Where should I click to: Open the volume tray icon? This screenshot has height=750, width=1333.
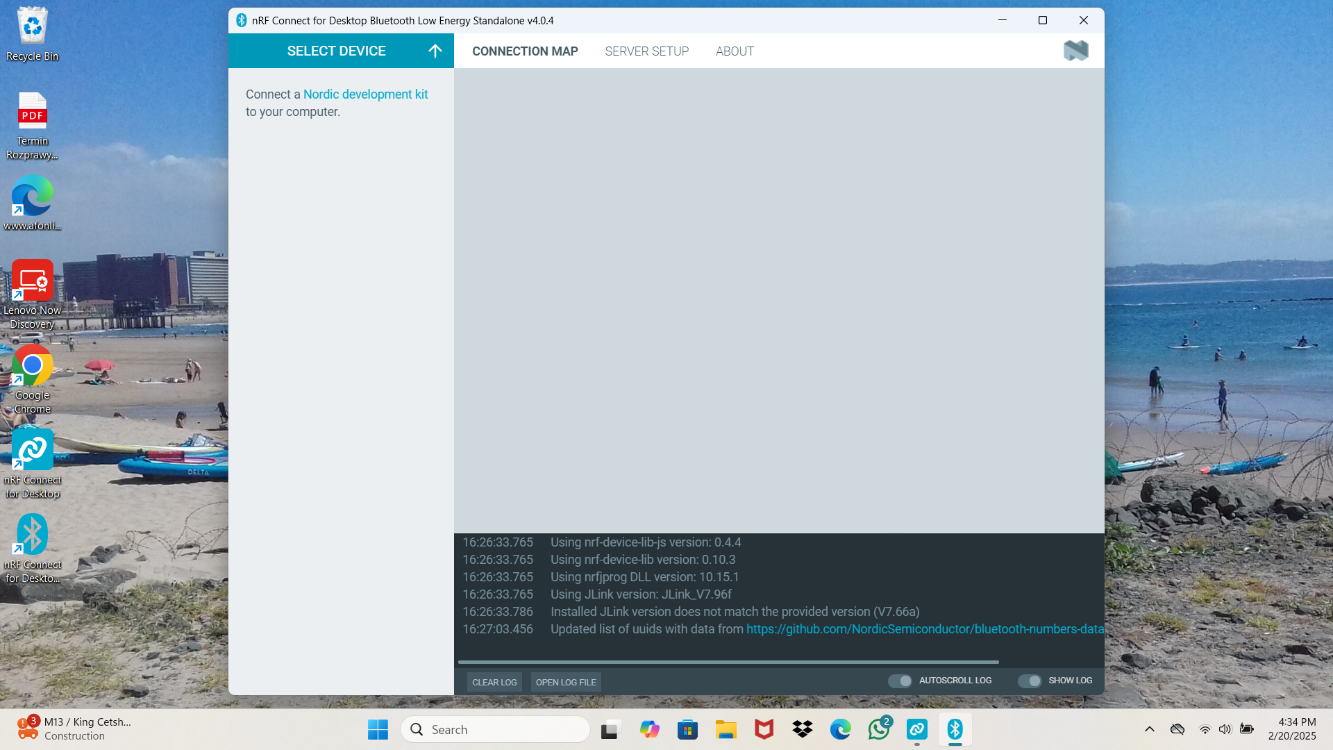(1225, 729)
